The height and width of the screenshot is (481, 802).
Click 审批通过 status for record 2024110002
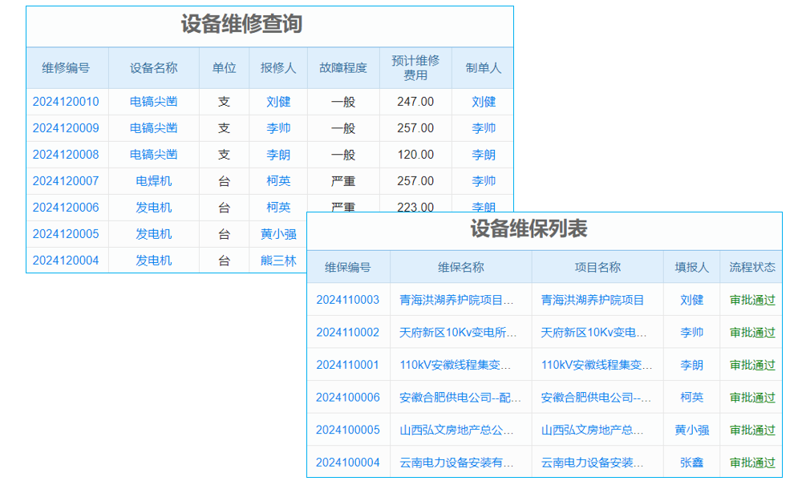click(x=751, y=331)
